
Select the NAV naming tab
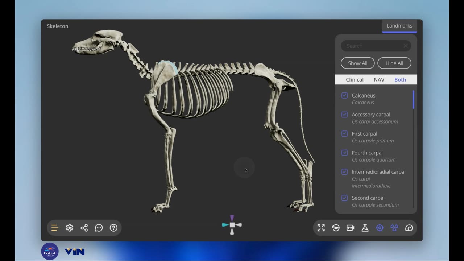[x=379, y=80]
